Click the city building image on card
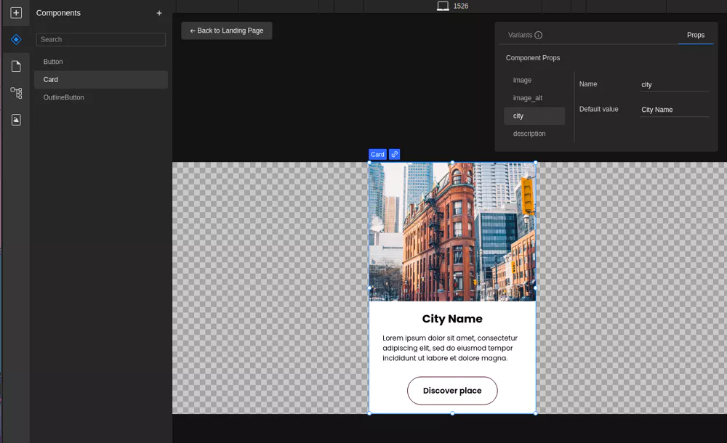 [452, 231]
